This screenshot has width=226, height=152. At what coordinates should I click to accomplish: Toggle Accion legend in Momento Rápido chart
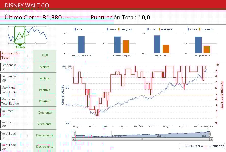click(x=112, y=29)
